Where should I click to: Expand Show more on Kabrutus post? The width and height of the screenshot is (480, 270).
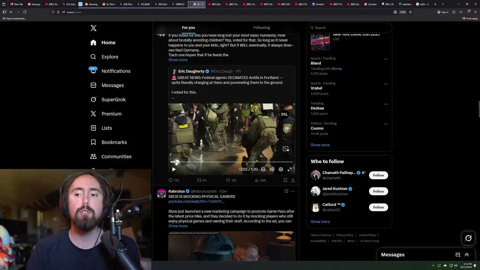click(178, 226)
